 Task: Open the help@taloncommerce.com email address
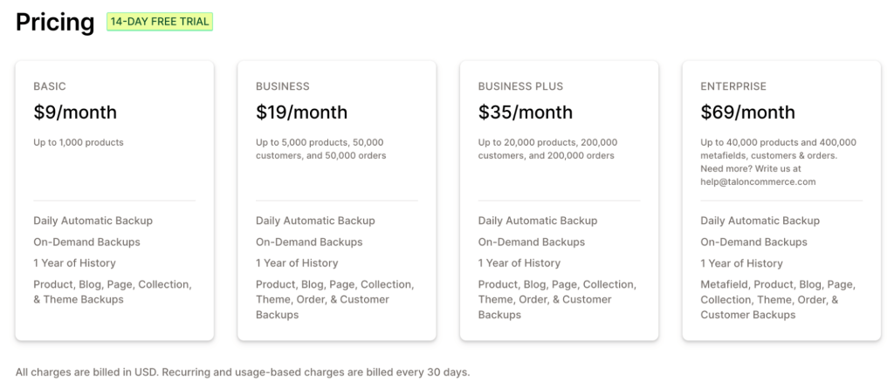[759, 182]
